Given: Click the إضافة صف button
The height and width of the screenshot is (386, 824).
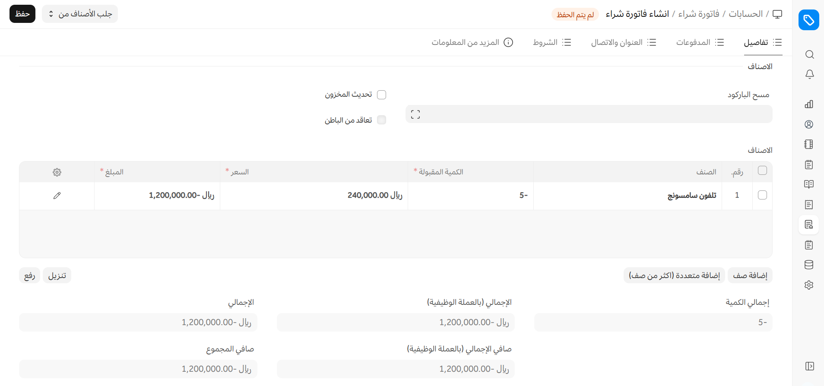Looking at the screenshot, I should point(750,275).
